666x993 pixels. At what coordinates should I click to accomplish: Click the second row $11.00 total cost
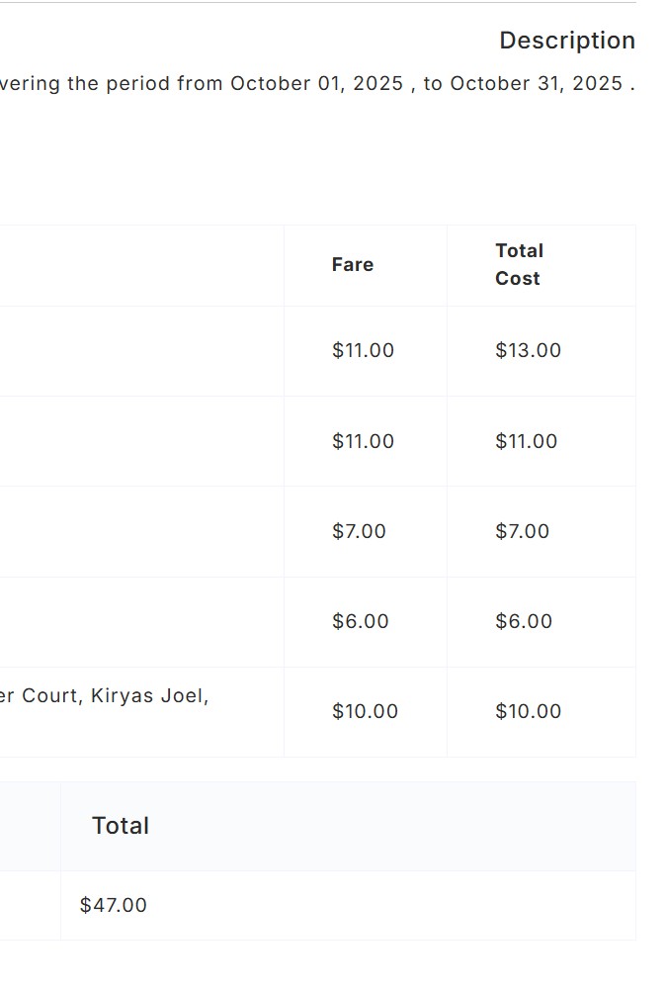tap(526, 442)
